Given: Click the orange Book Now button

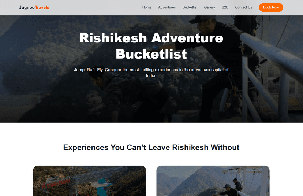Looking at the screenshot, I should point(271,7).
